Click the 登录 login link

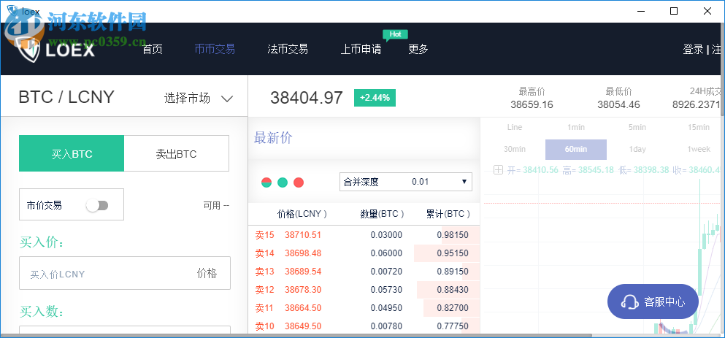(x=693, y=49)
